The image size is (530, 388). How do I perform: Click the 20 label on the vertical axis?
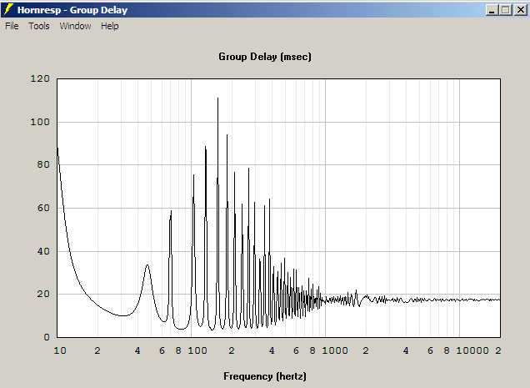43,294
